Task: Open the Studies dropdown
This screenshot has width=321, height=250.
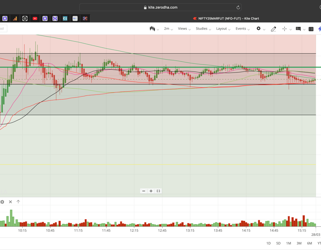Action: click(x=203, y=29)
